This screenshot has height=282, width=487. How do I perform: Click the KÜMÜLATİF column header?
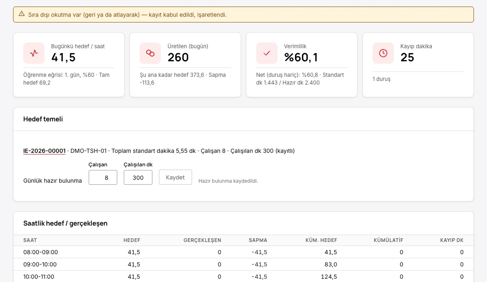[388, 240]
